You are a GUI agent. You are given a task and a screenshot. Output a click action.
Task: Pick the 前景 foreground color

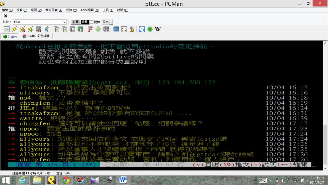76,22
